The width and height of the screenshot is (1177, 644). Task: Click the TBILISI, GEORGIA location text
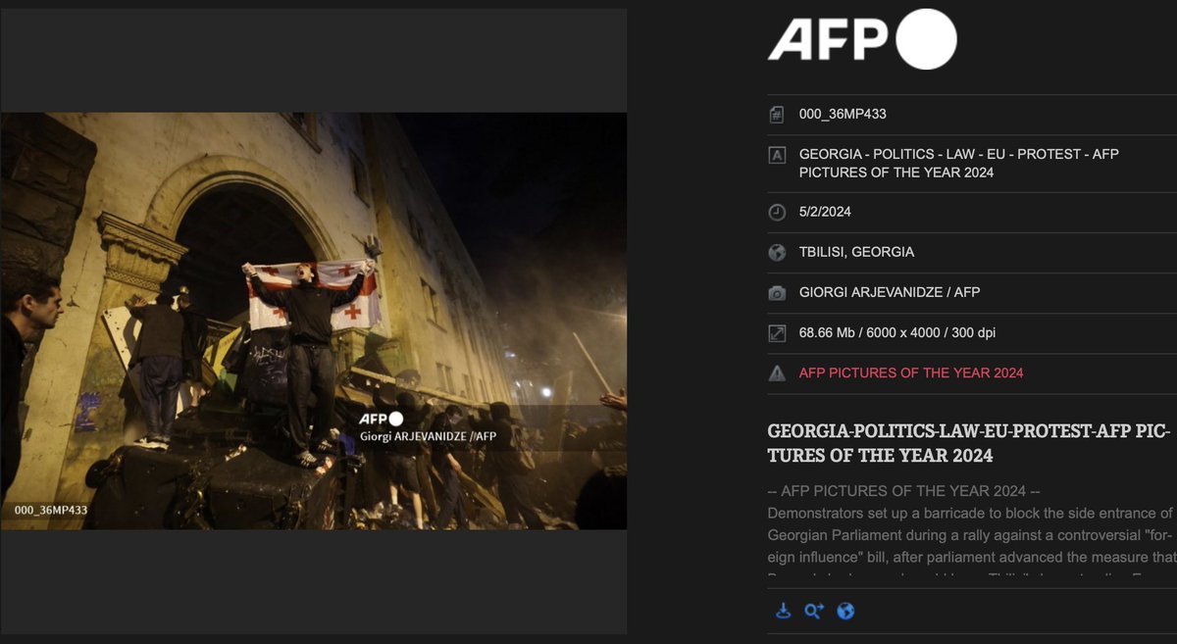point(854,252)
